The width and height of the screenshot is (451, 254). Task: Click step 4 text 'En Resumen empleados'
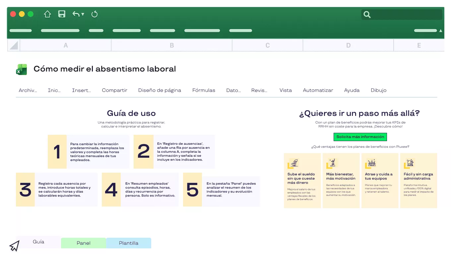[150, 190]
